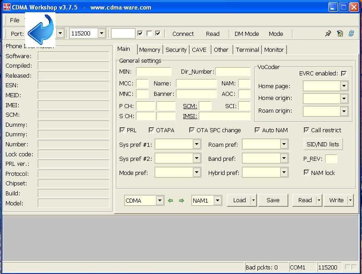Click the DM Mode button
The width and height of the screenshot is (362, 274).
246,34
